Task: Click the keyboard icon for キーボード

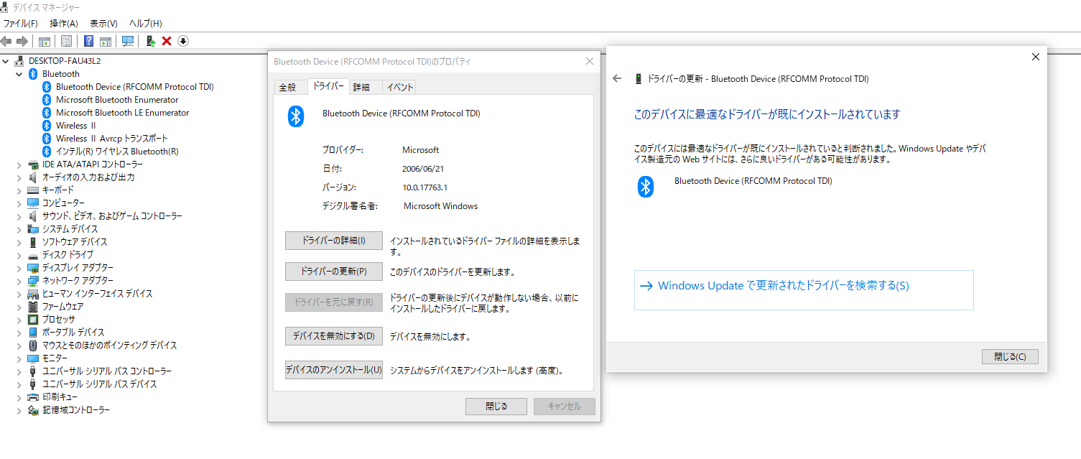Action: pos(33,190)
